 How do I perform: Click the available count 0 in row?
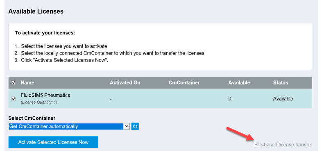230,99
